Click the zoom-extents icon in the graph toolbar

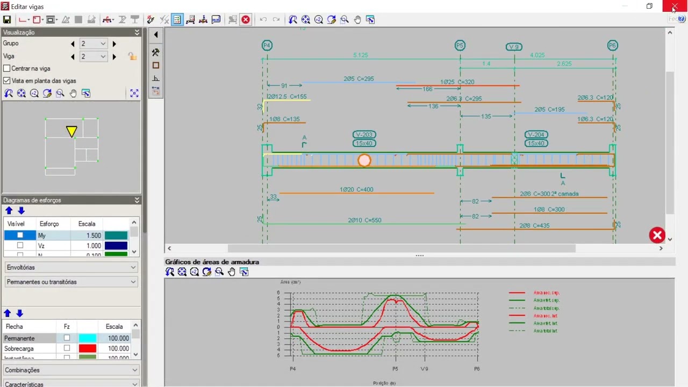tap(182, 272)
